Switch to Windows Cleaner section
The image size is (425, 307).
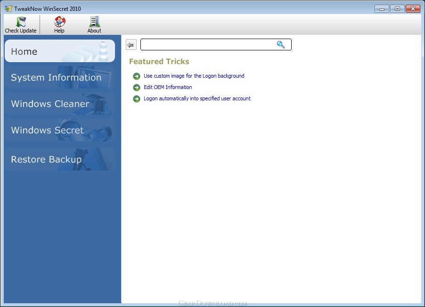pos(60,104)
